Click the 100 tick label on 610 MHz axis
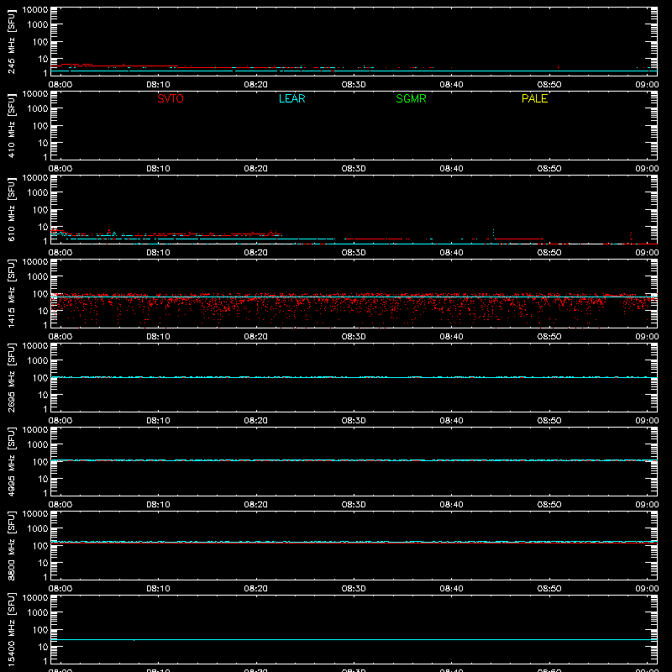The width and height of the screenshot is (672, 672). point(39,210)
